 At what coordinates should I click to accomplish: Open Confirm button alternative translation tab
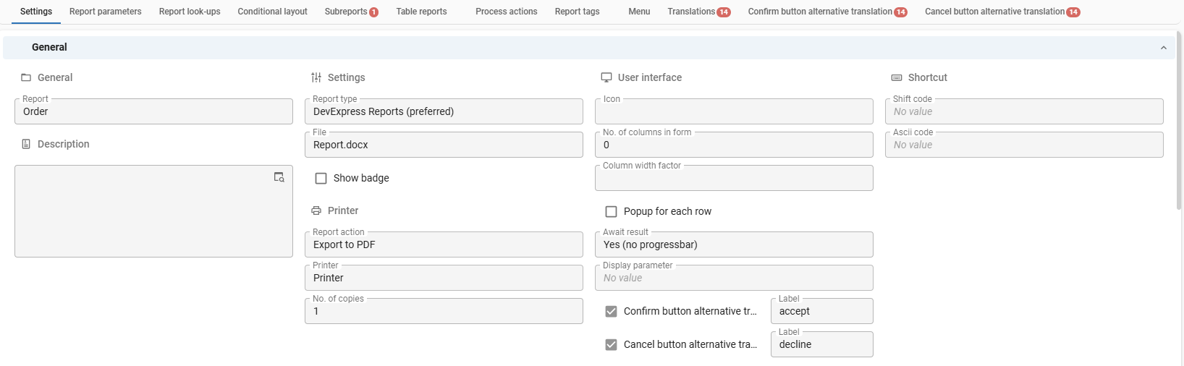(x=827, y=12)
